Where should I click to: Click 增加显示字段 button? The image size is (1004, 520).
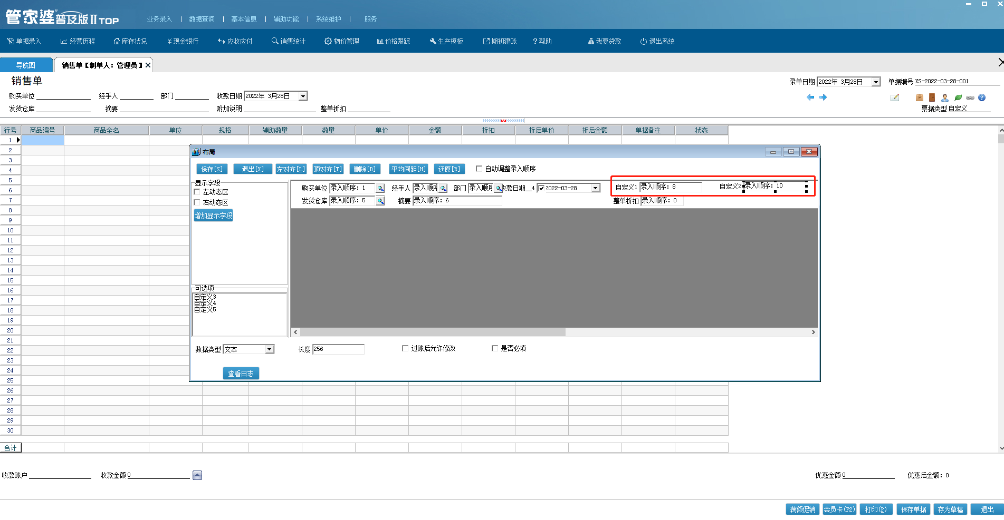pyautogui.click(x=213, y=215)
